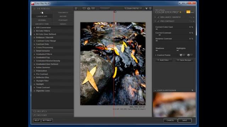The height and width of the screenshot is (127, 227).
Task: Add a plus control point
Action: pos(182,55)
